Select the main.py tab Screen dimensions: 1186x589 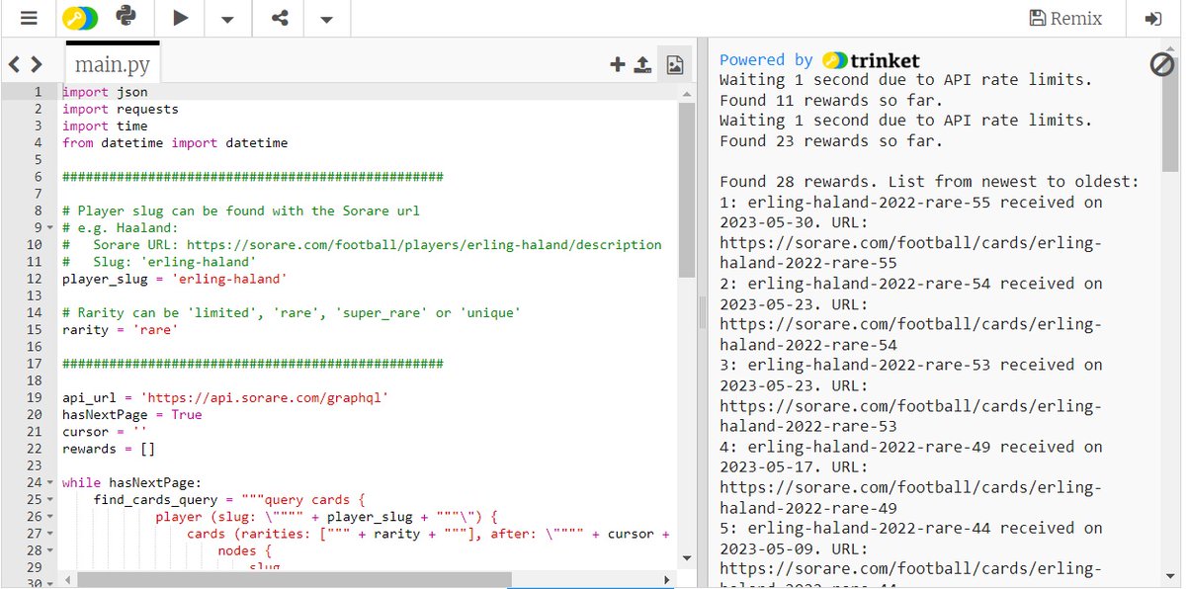point(112,63)
